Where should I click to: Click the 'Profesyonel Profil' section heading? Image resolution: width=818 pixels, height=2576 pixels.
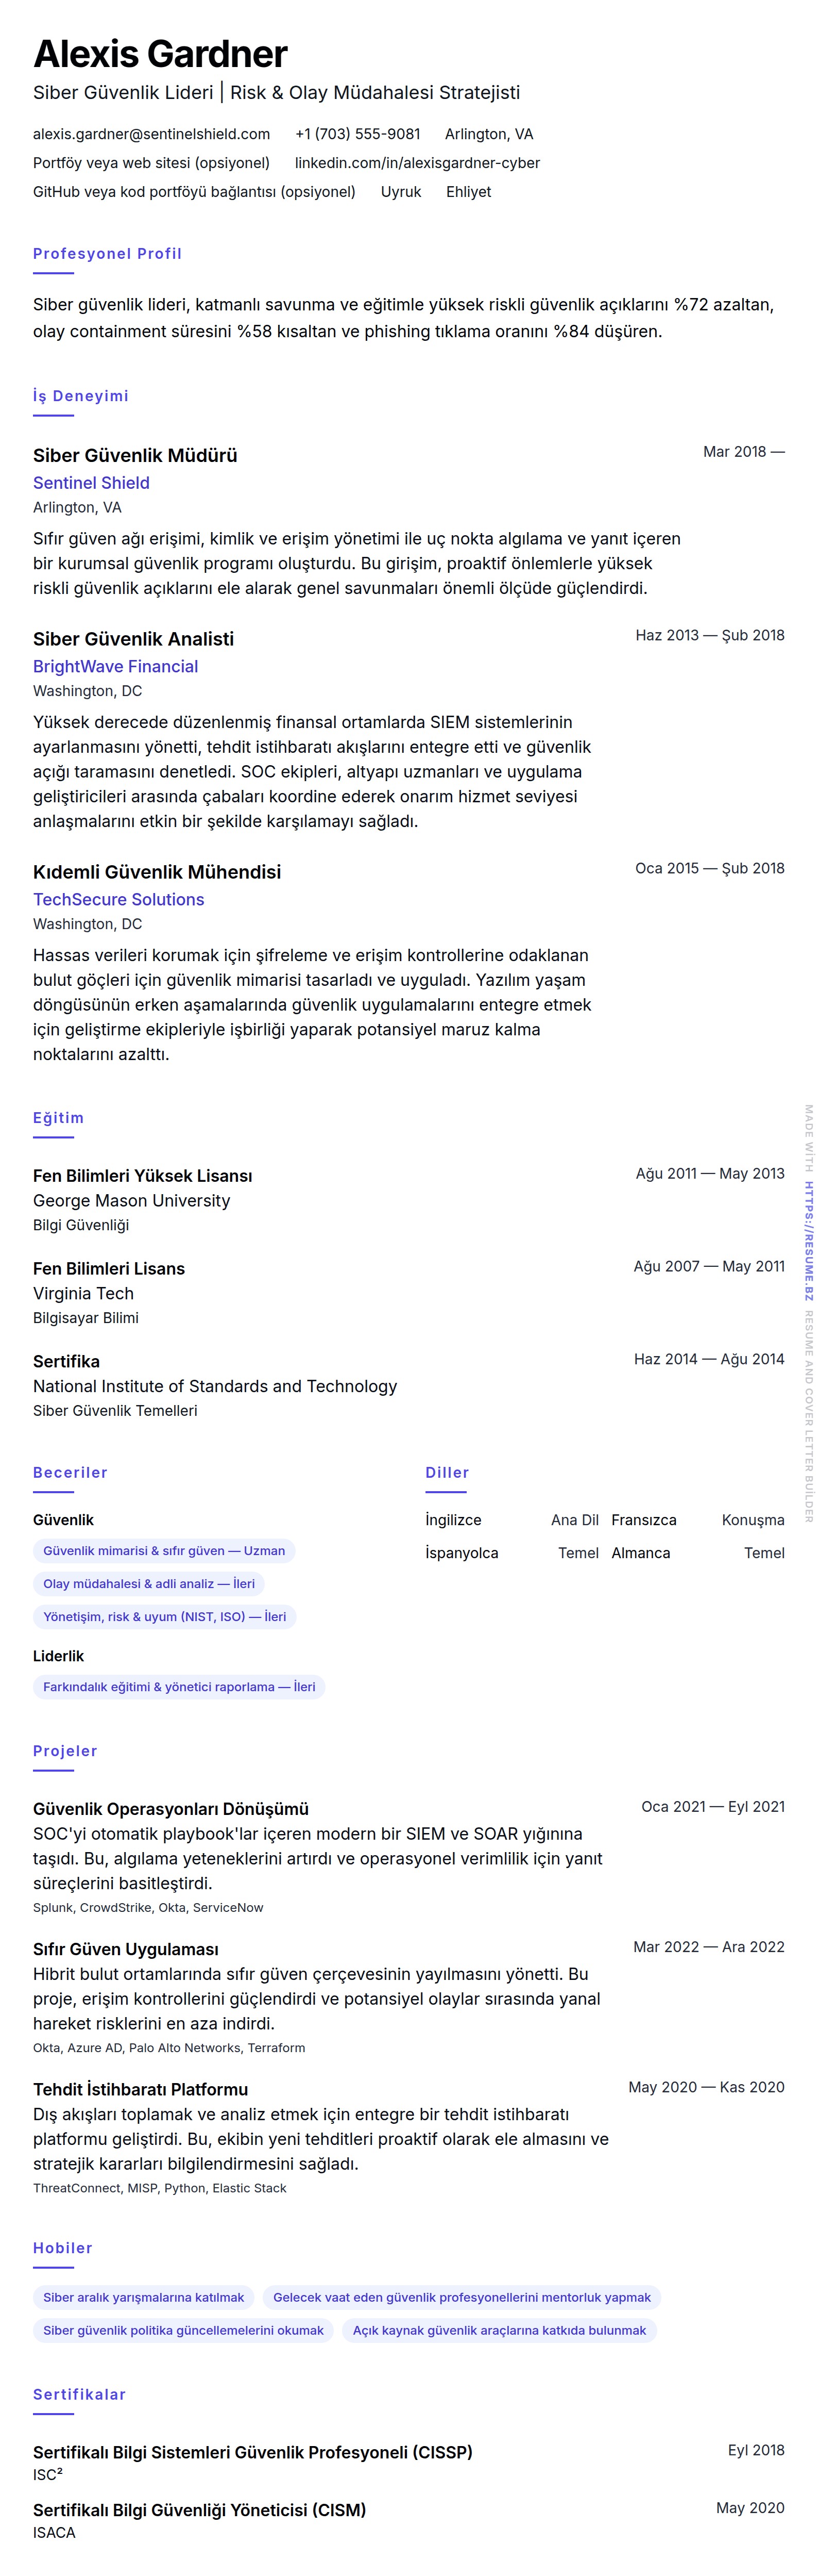107,254
